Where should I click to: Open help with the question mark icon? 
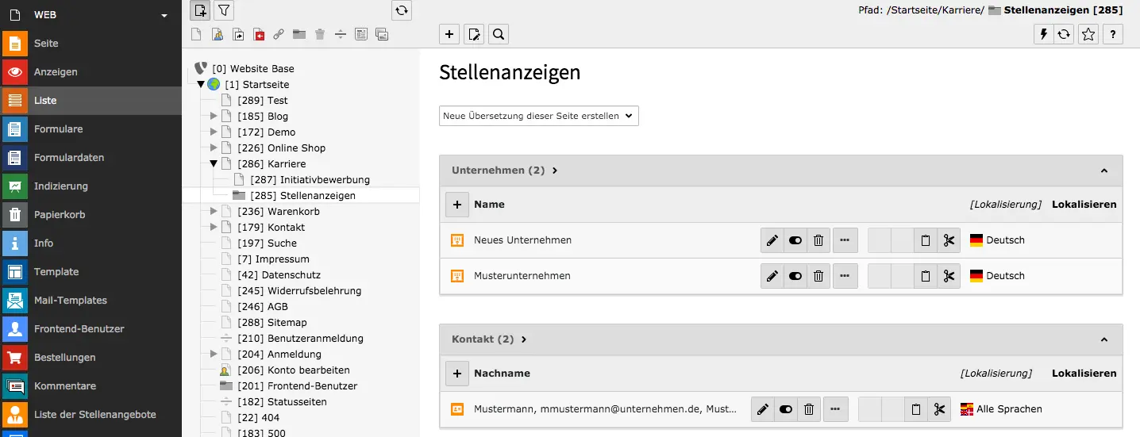(x=1113, y=34)
